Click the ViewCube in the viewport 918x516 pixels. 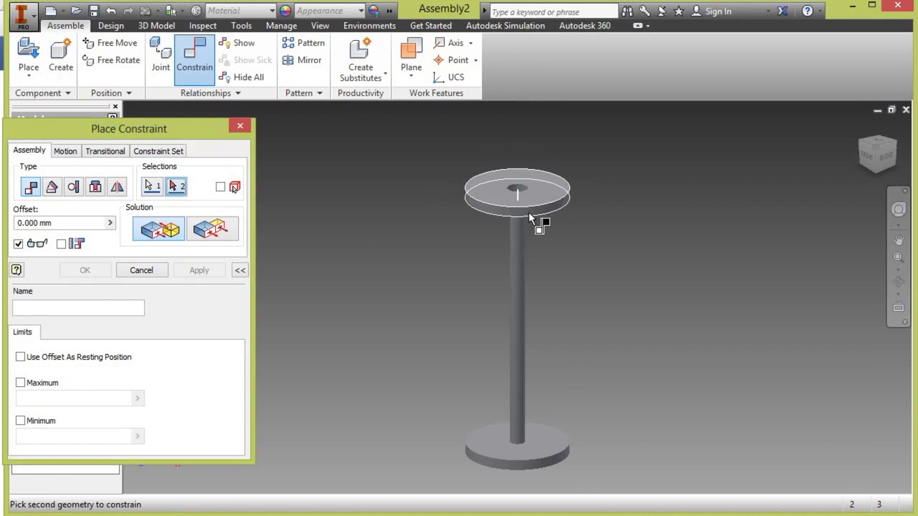877,153
